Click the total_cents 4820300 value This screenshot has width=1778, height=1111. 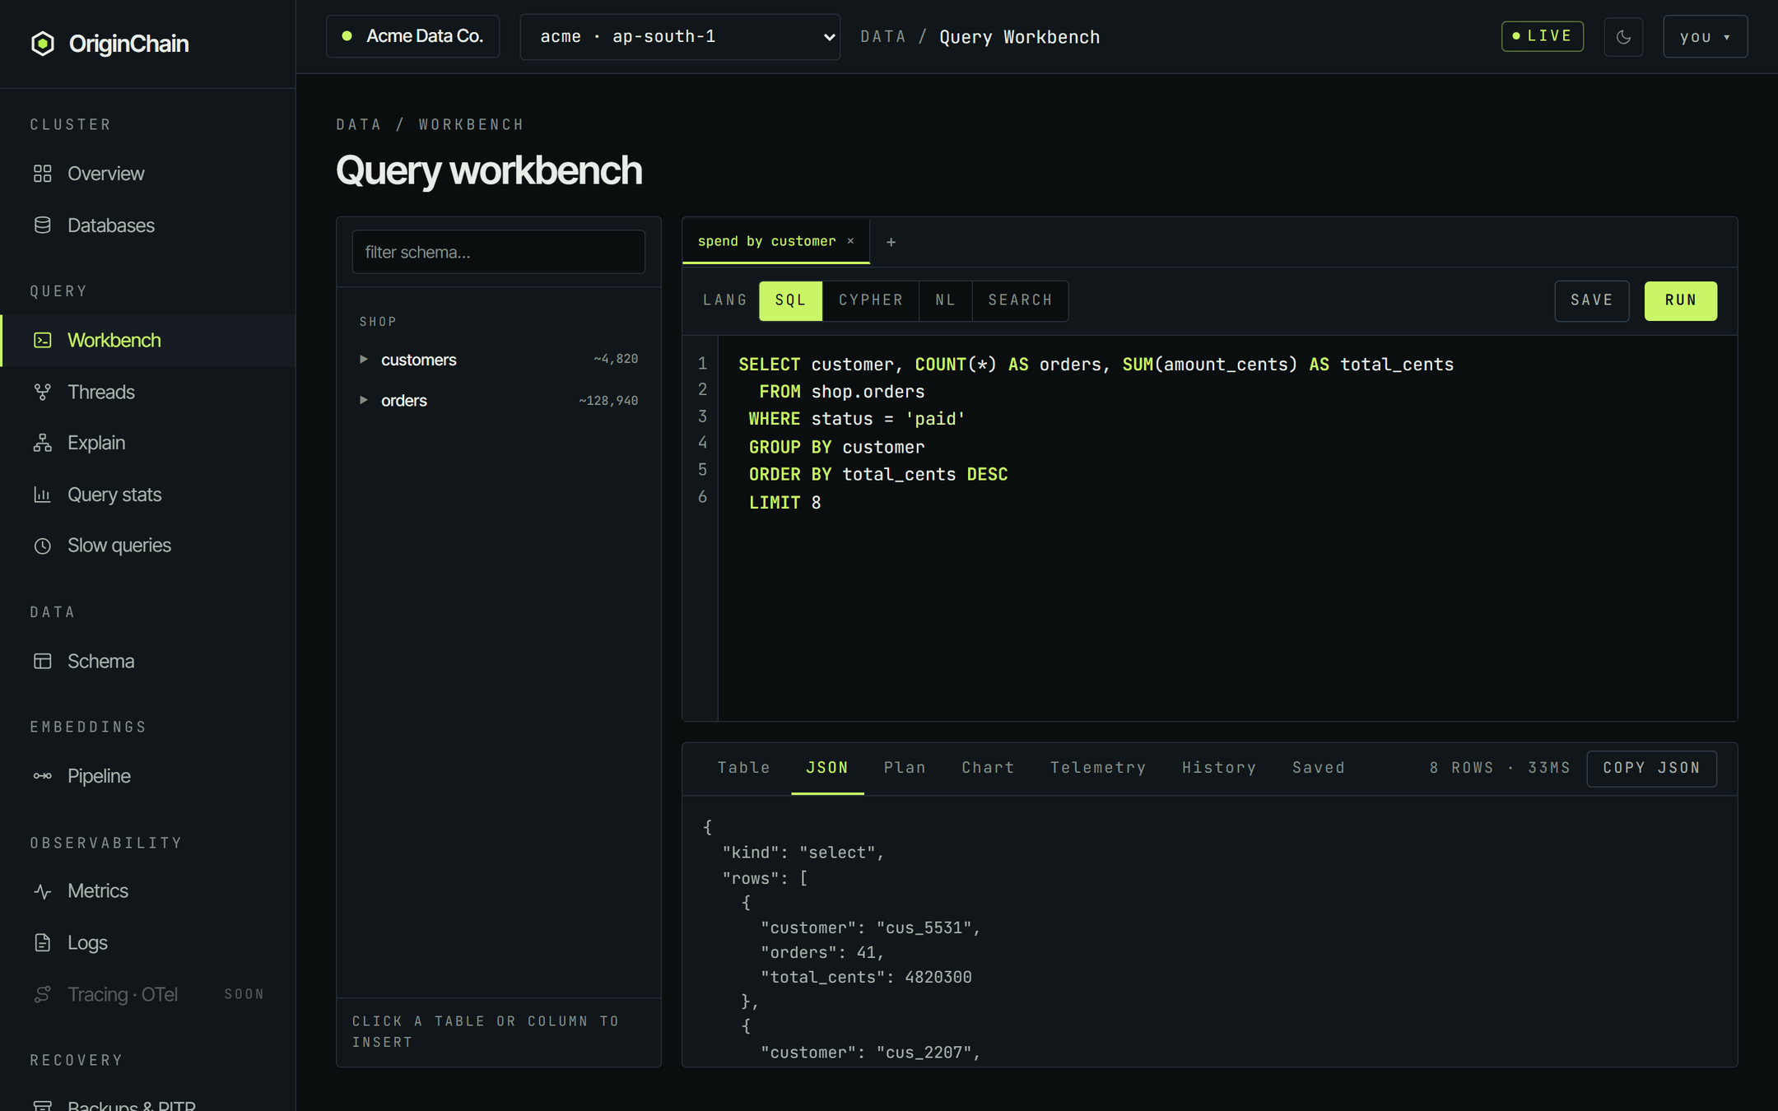coord(938,977)
